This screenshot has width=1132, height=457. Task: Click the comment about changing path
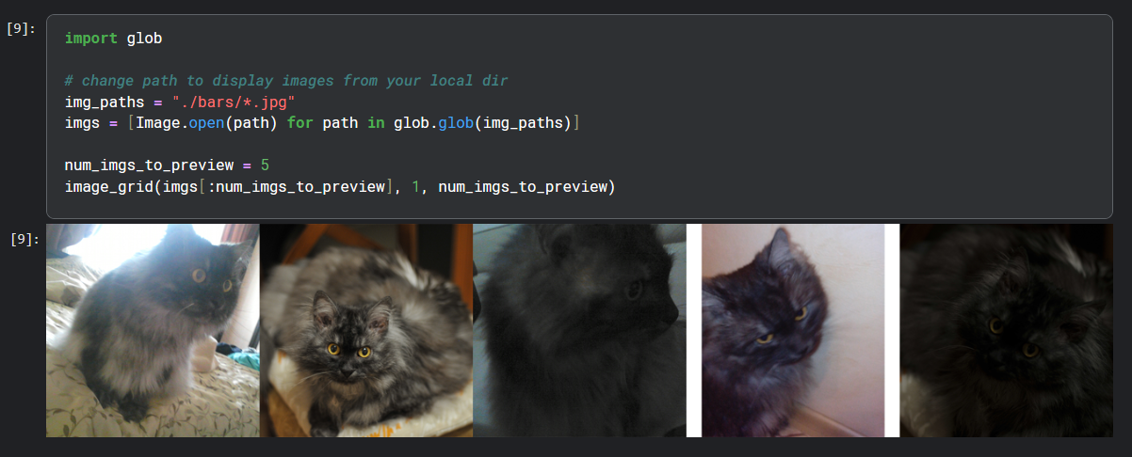pyautogui.click(x=286, y=81)
